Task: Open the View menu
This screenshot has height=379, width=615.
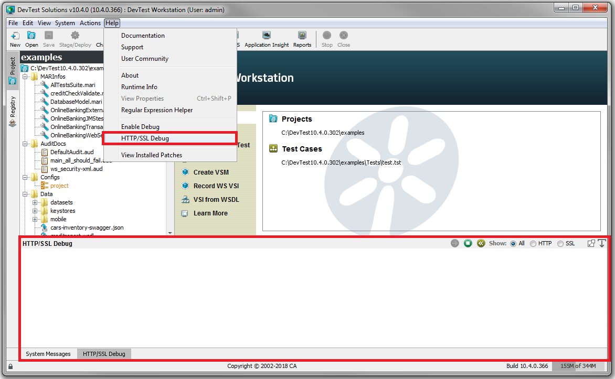Action: pyautogui.click(x=44, y=23)
